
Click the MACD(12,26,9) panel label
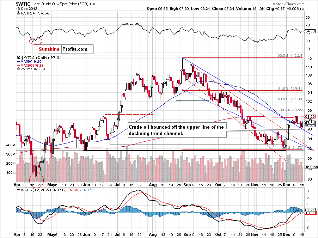[x=36, y=190]
